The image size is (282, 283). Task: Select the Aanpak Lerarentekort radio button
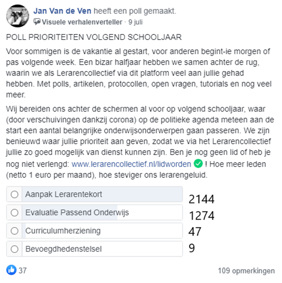pos(15,194)
